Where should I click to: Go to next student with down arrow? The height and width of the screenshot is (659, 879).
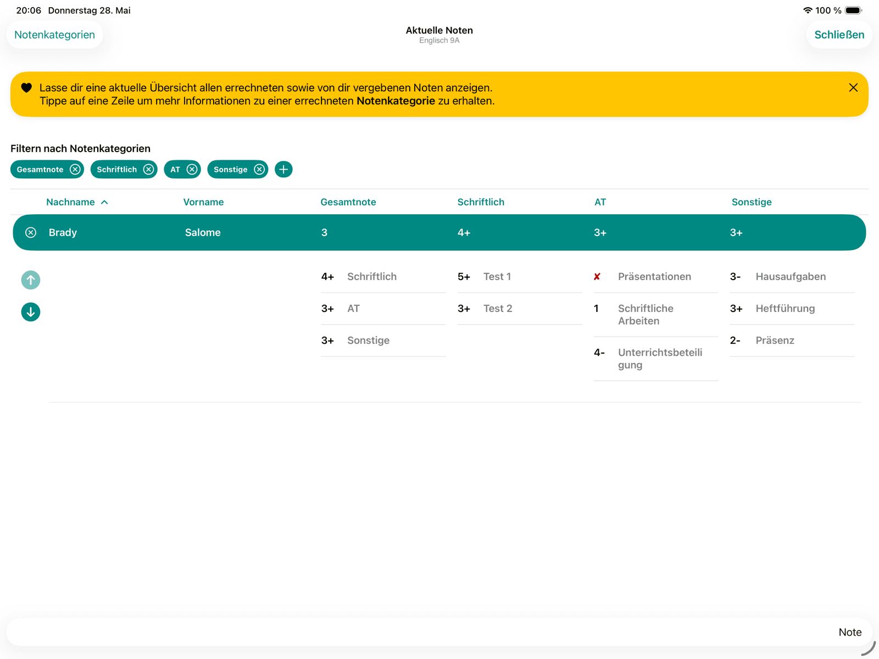pyautogui.click(x=31, y=312)
